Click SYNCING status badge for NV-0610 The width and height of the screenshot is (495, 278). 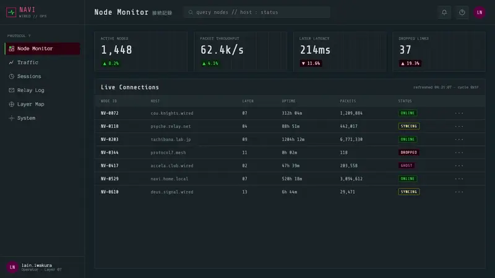pos(409,192)
